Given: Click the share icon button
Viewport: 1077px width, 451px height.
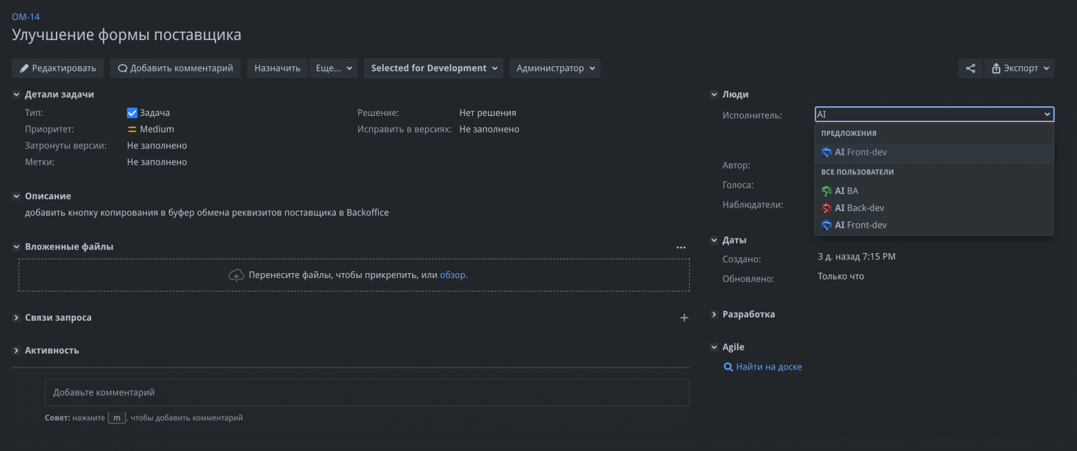Looking at the screenshot, I should click(970, 68).
